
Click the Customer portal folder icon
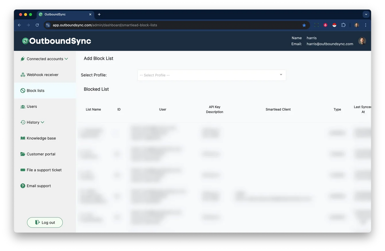[x=23, y=154]
